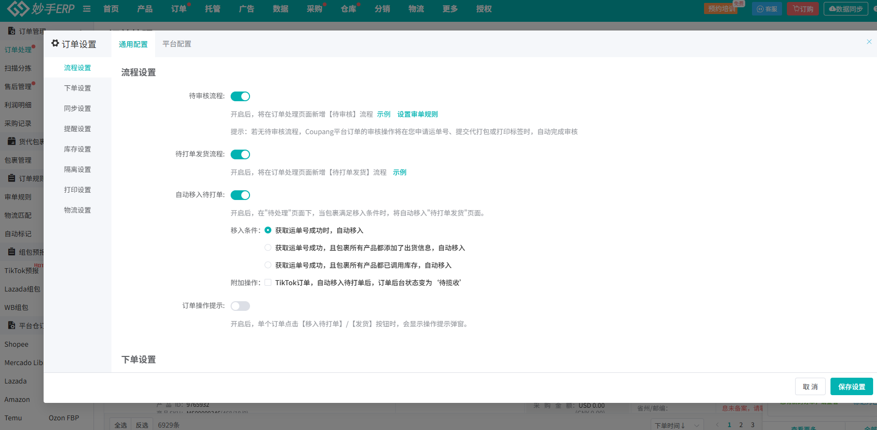Open Lazada组包 in left sidebar

click(x=22, y=289)
